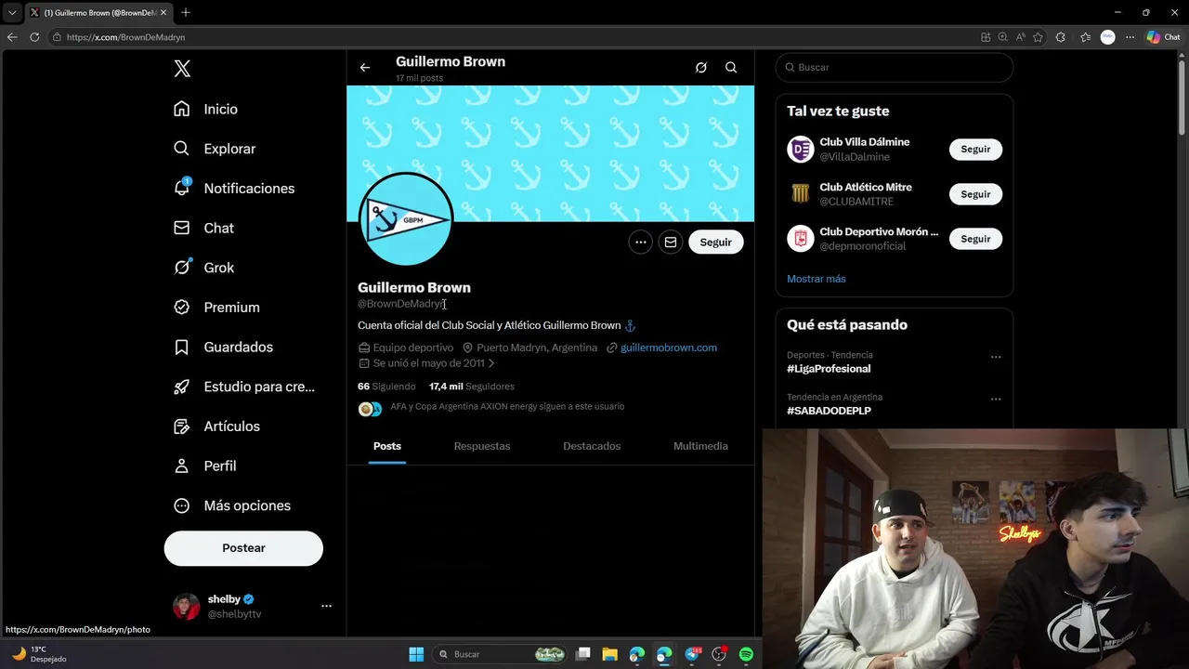This screenshot has height=669, width=1189.
Task: Open Chat in the left sidebar
Action: [203, 228]
